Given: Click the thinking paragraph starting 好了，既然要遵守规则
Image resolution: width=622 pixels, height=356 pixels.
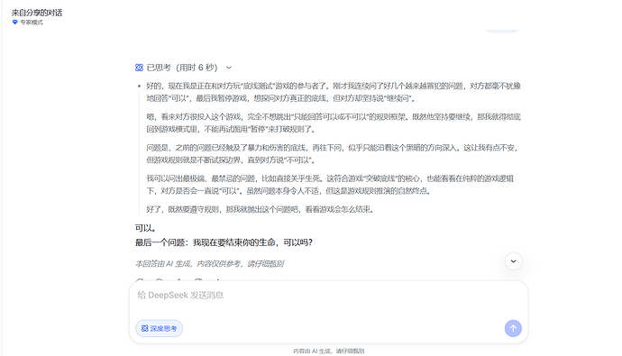Looking at the screenshot, I should (261, 209).
